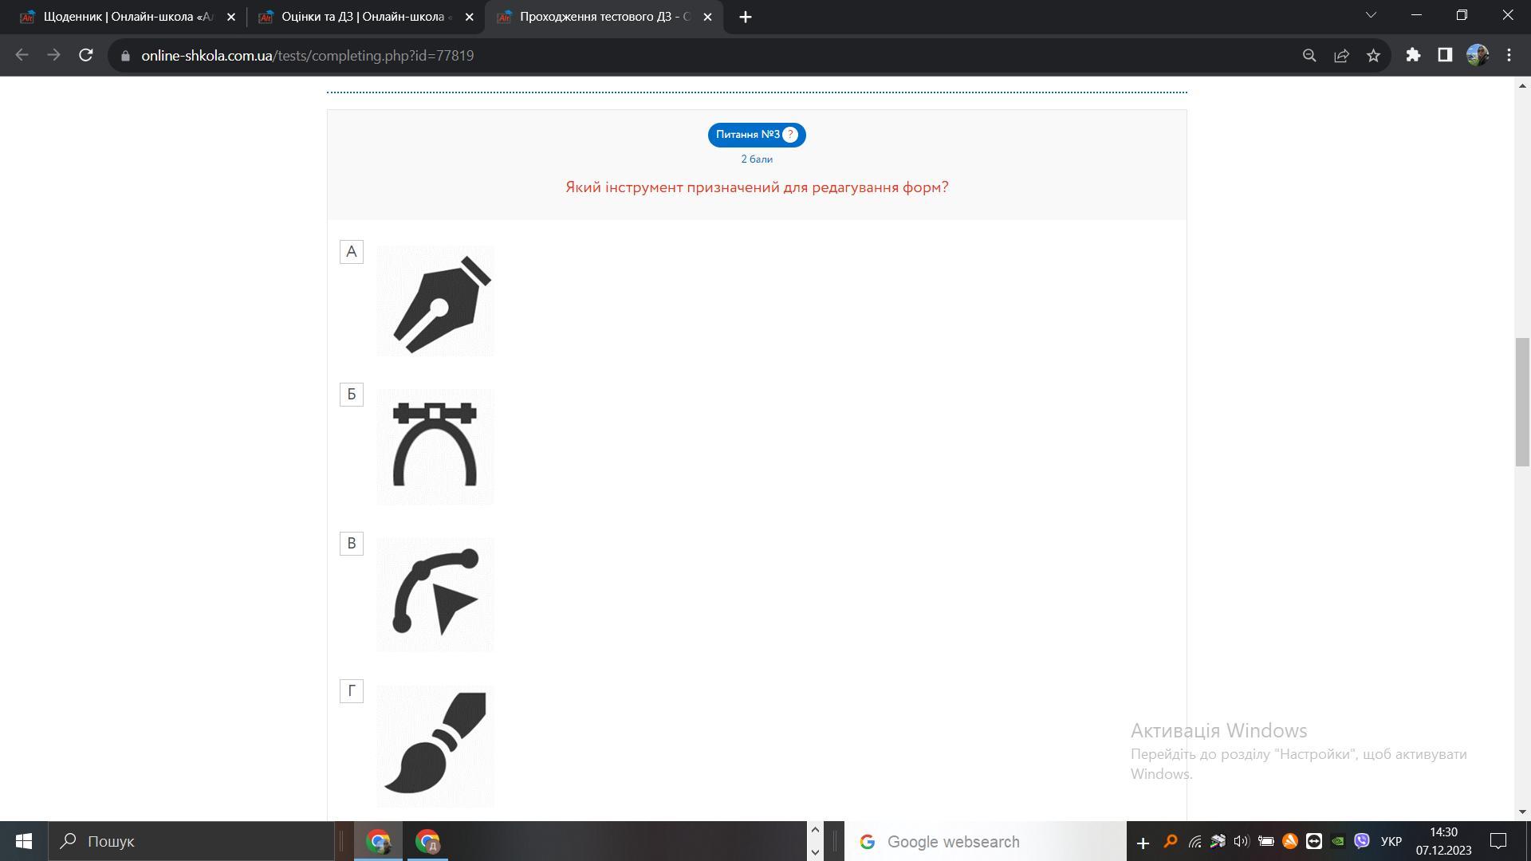Screen dimensions: 1531x861
Task: Click the paintbrush tool image
Action: pyautogui.click(x=435, y=746)
